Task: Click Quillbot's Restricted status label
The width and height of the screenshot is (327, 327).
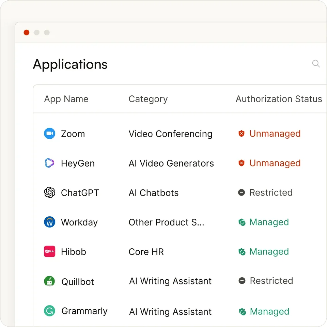Action: click(271, 281)
